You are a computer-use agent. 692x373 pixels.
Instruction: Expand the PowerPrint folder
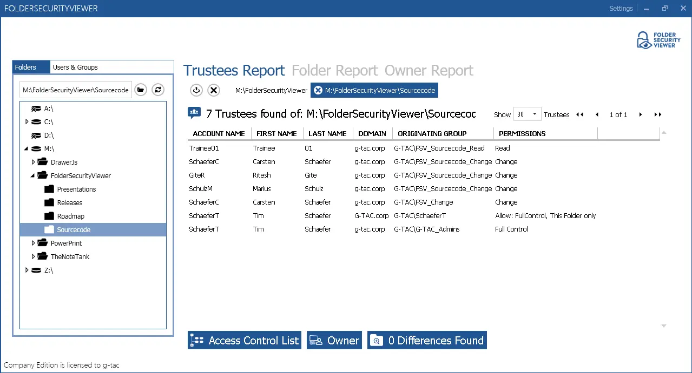tap(34, 243)
